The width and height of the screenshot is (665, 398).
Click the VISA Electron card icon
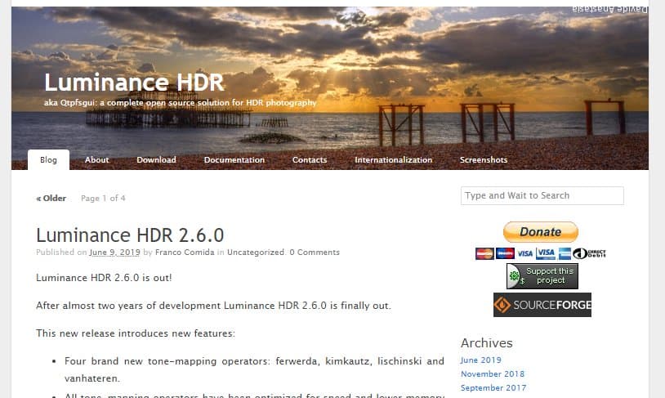[x=546, y=253]
